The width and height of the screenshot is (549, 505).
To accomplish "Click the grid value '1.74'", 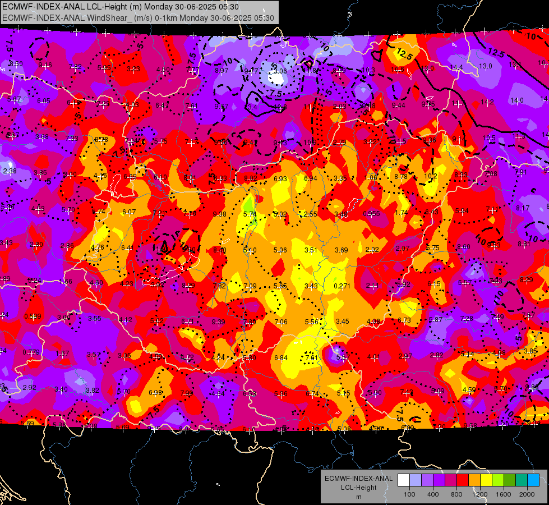I will tap(402, 213).
